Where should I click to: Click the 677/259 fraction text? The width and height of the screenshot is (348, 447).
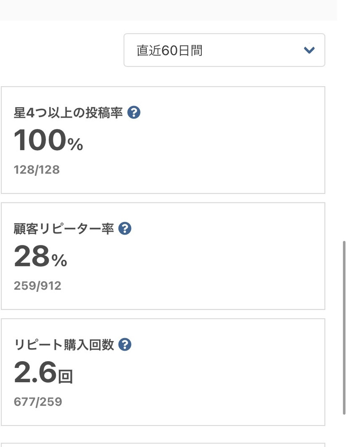tap(38, 402)
